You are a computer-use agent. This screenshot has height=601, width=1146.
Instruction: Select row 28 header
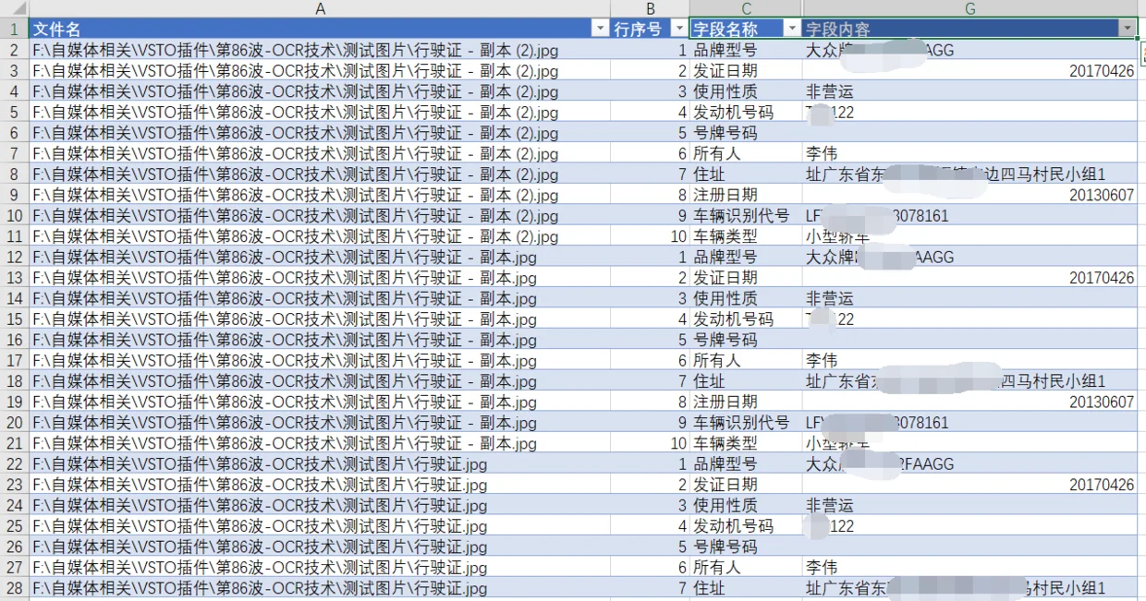(x=14, y=588)
